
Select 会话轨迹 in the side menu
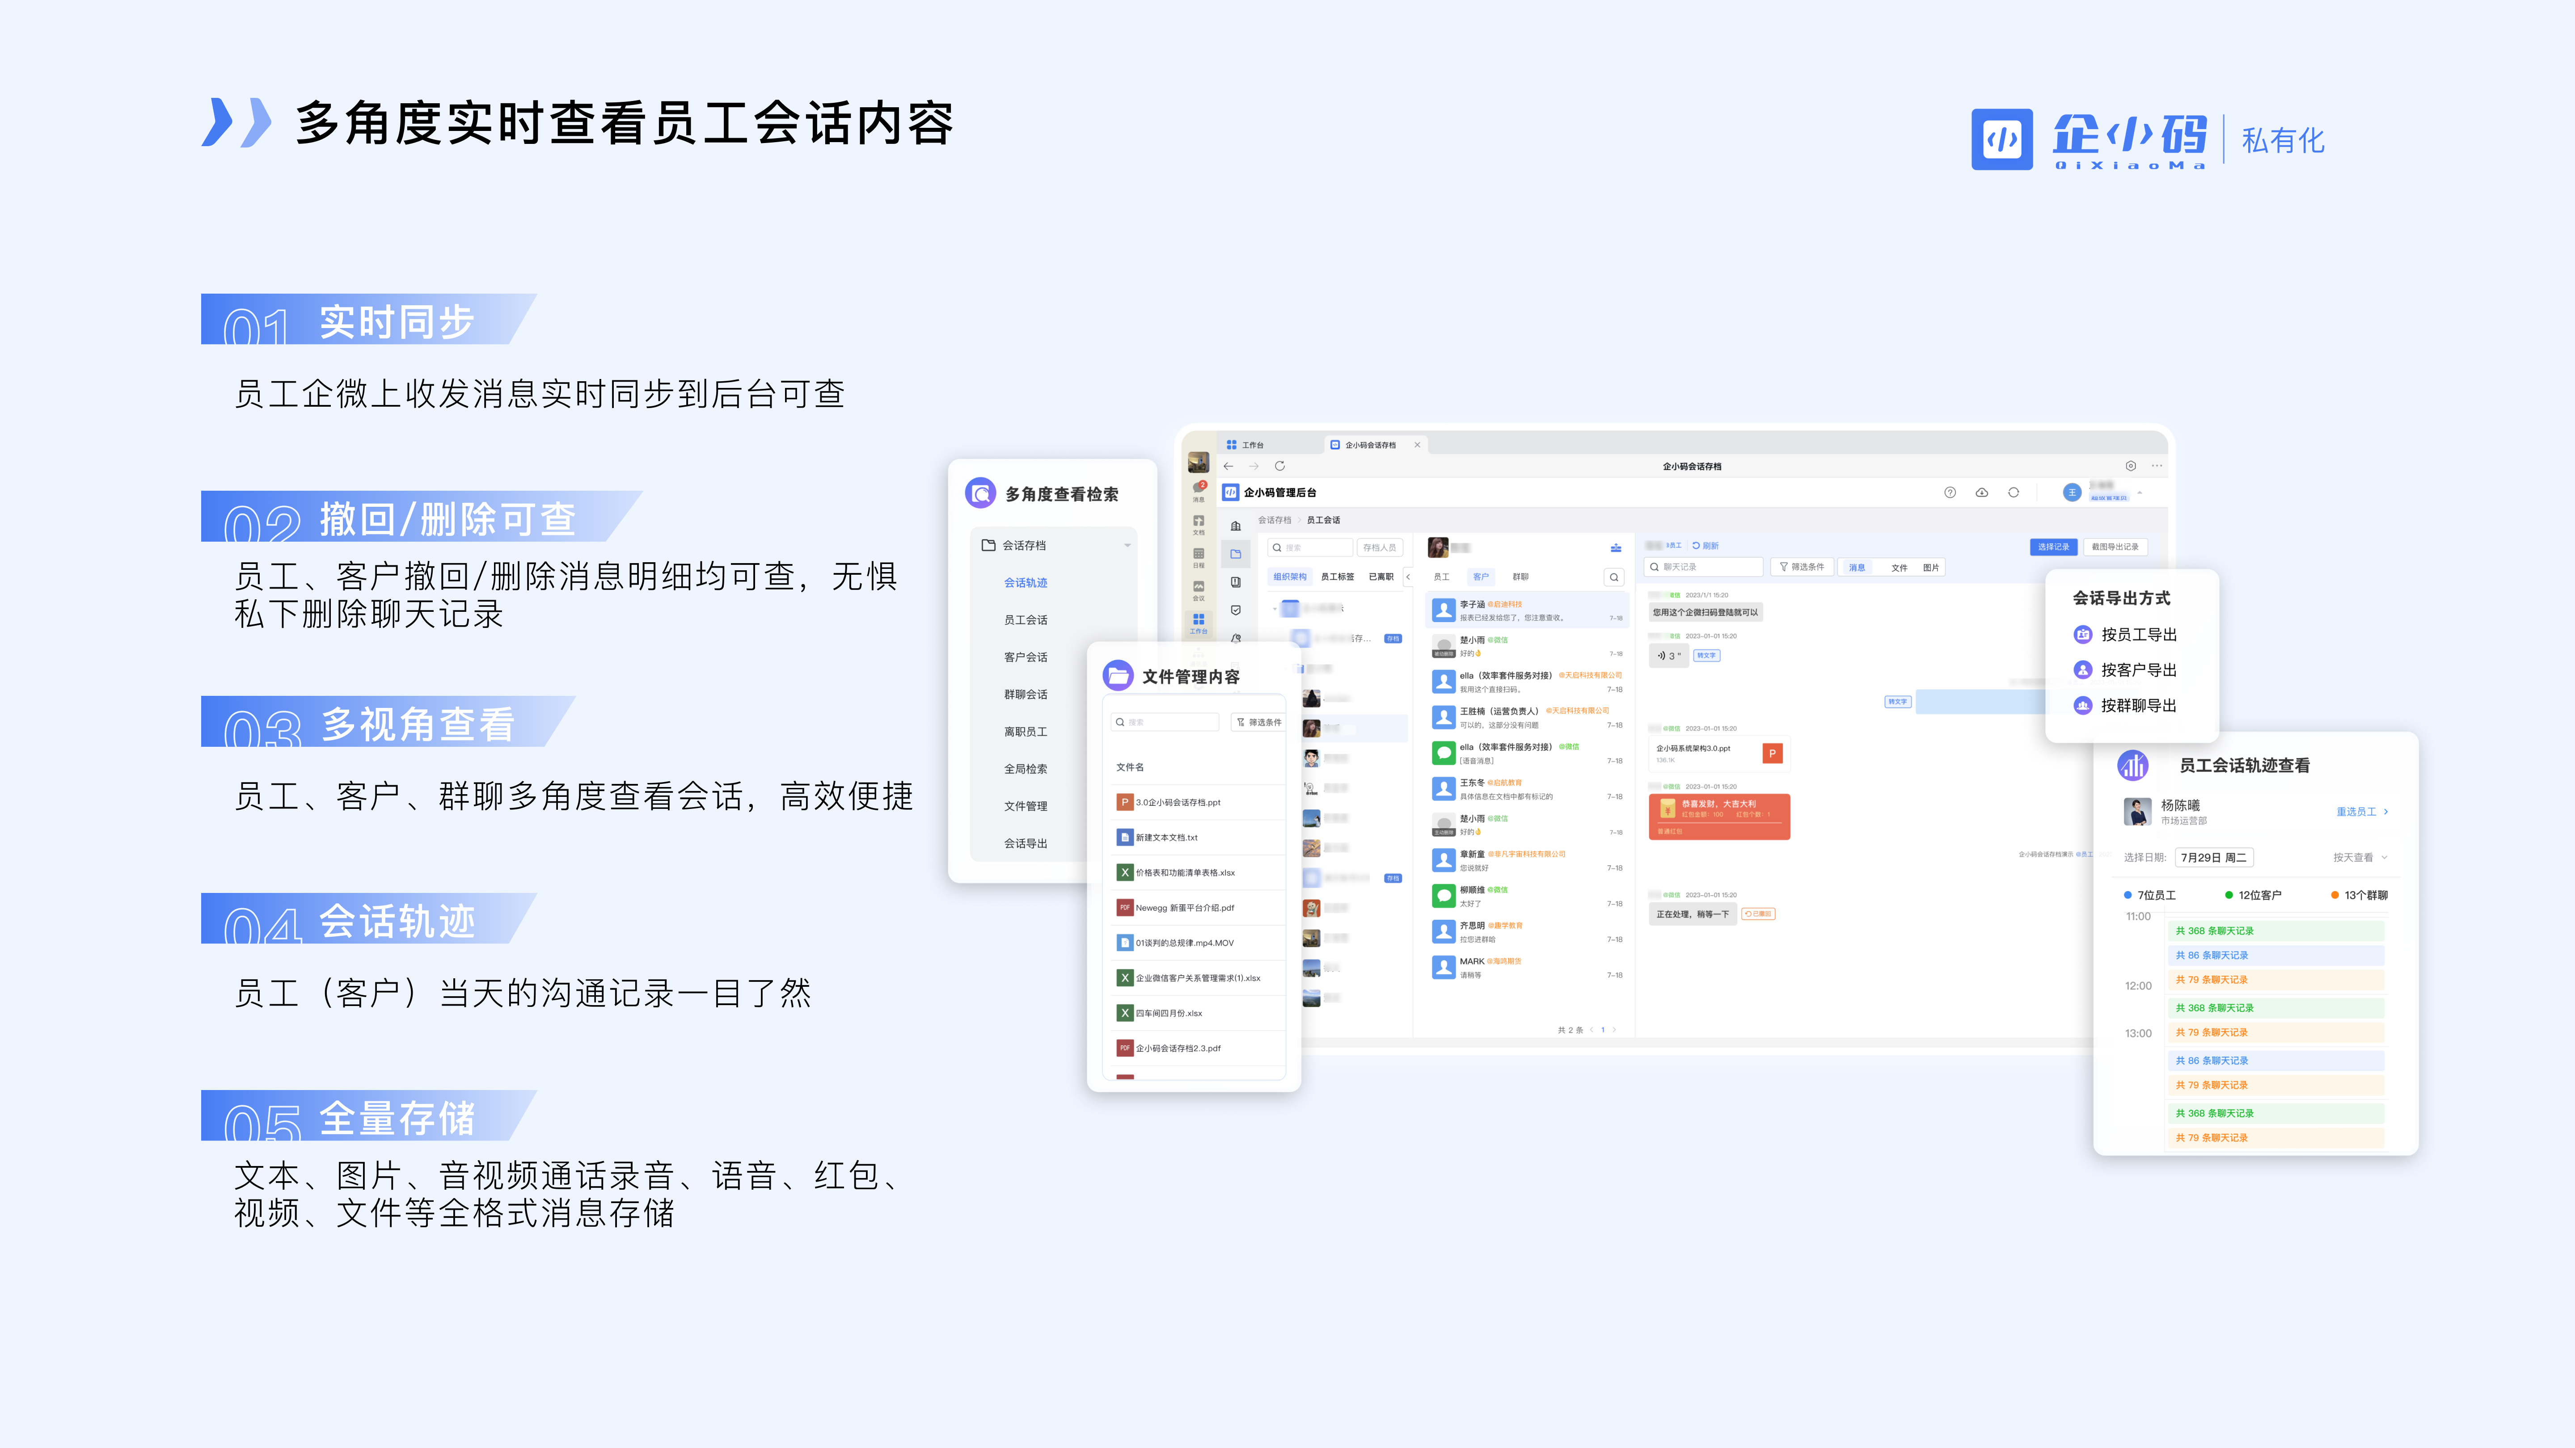coord(1026,583)
